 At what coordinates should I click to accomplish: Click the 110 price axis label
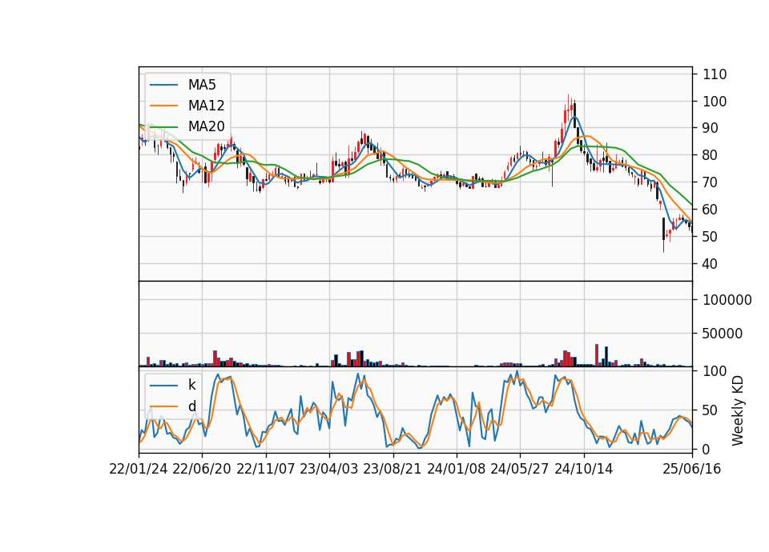[715, 74]
